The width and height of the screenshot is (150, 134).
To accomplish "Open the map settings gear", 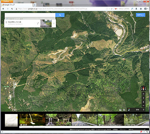I will point(124,110).
